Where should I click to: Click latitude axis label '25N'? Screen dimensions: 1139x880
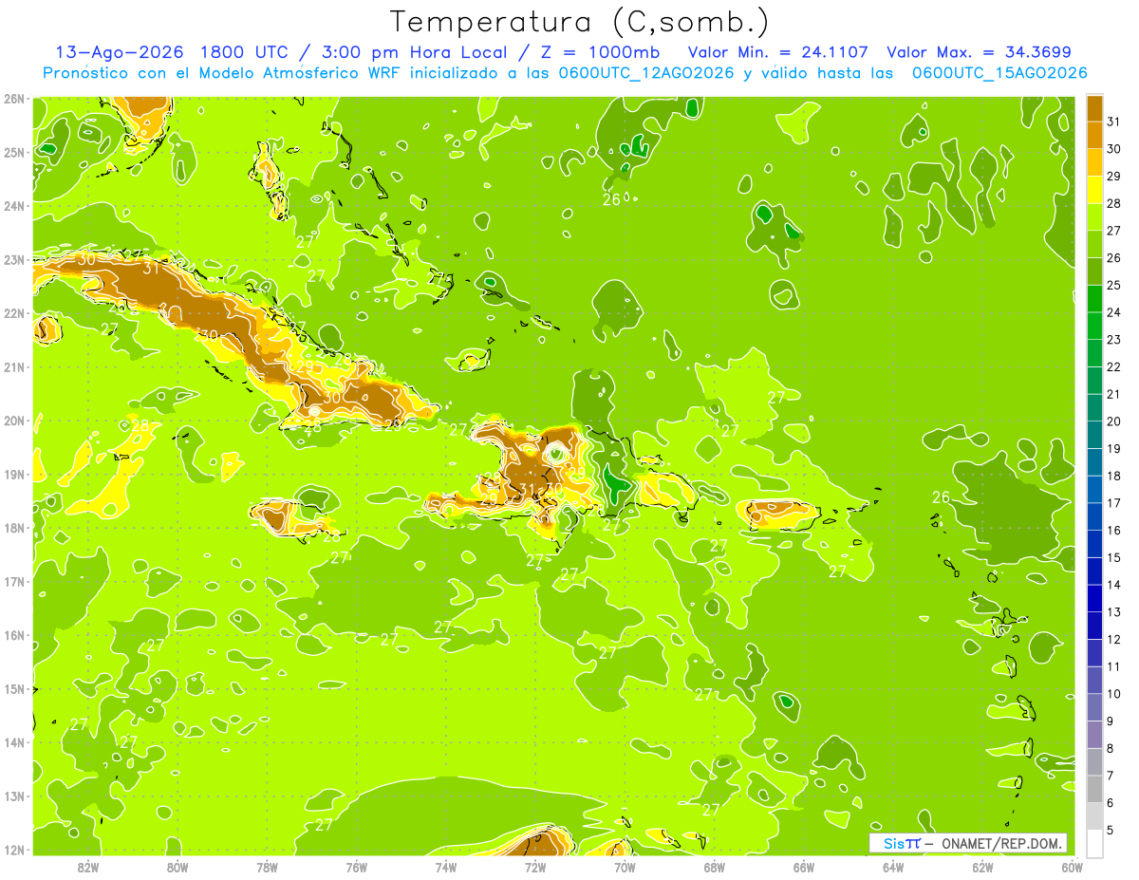(14, 152)
